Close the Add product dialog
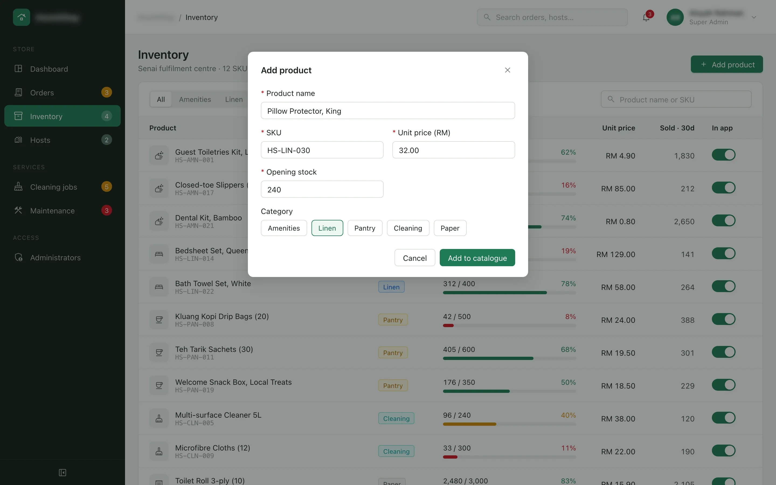Image resolution: width=776 pixels, height=485 pixels. click(x=507, y=70)
